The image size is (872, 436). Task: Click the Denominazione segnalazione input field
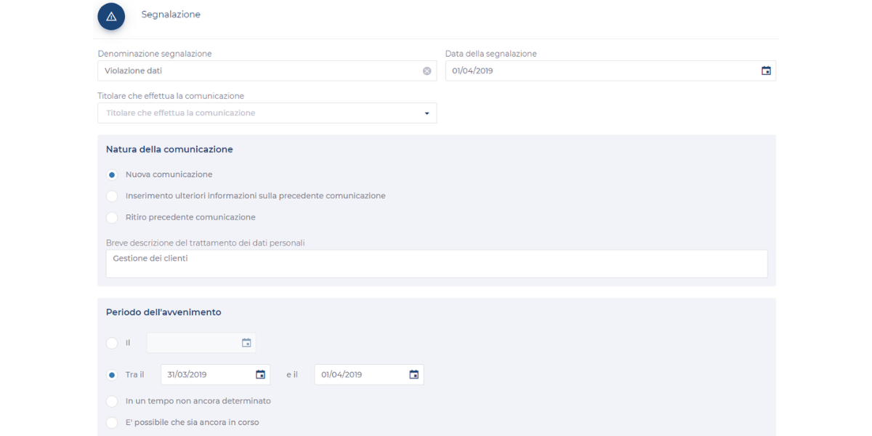pos(262,71)
